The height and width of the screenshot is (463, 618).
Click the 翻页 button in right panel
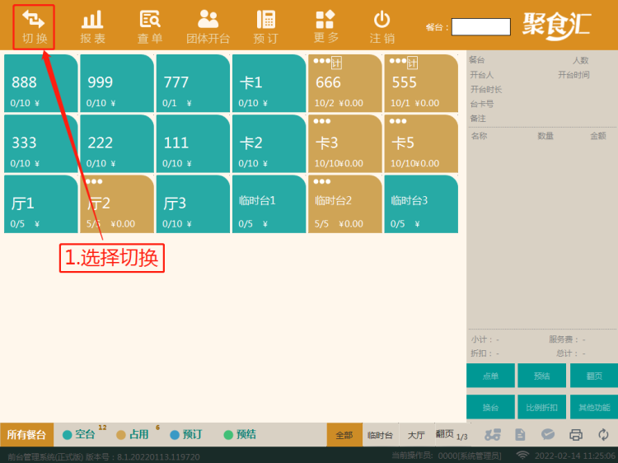594,376
